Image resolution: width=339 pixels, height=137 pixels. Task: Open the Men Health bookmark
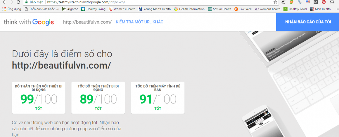(320, 9)
